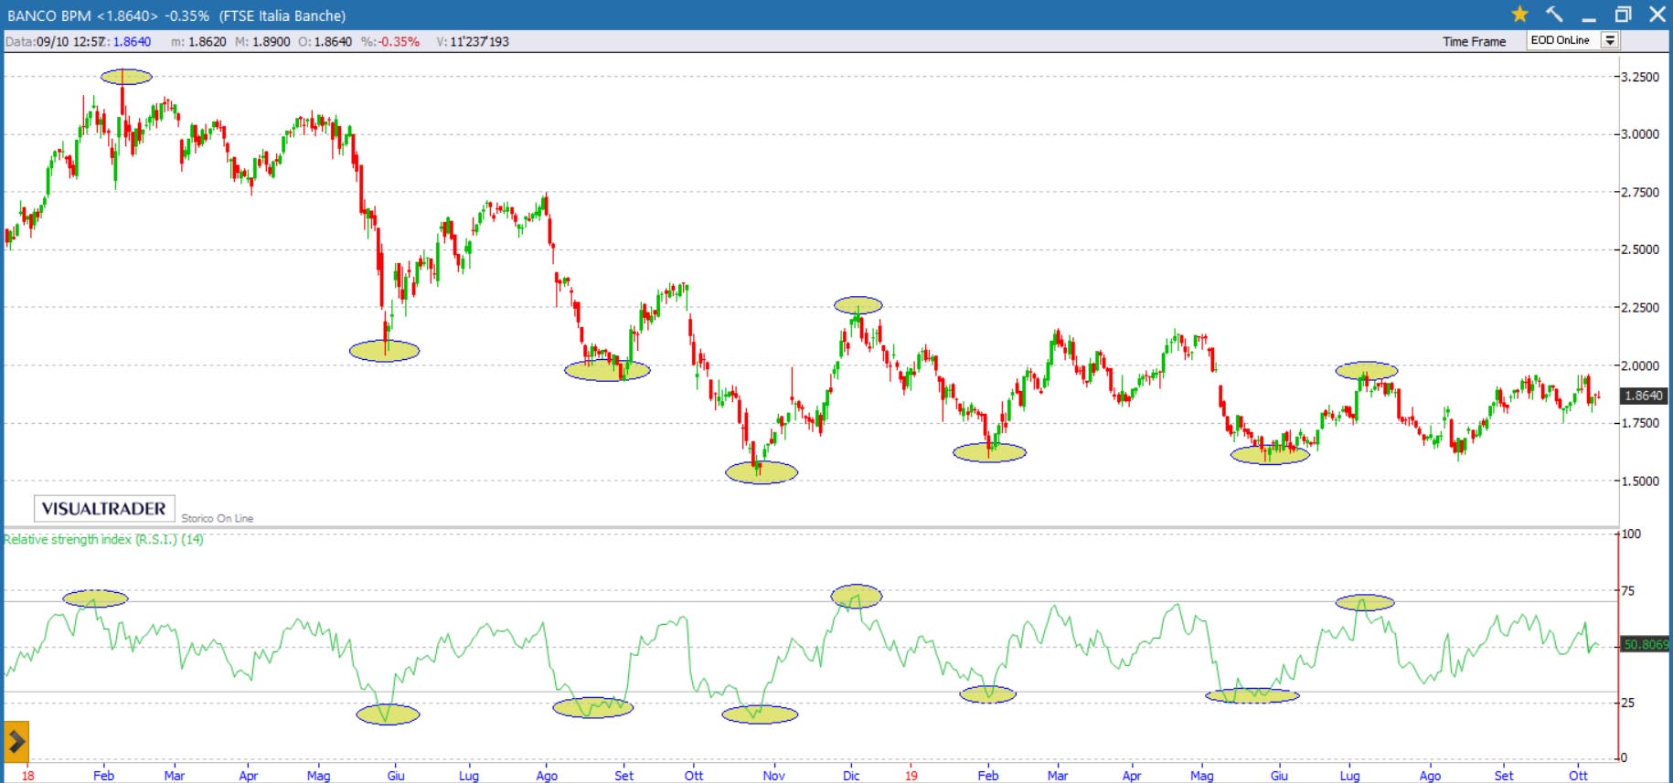Click the Time Frame label
This screenshot has width=1673, height=783.
coord(1474,41)
